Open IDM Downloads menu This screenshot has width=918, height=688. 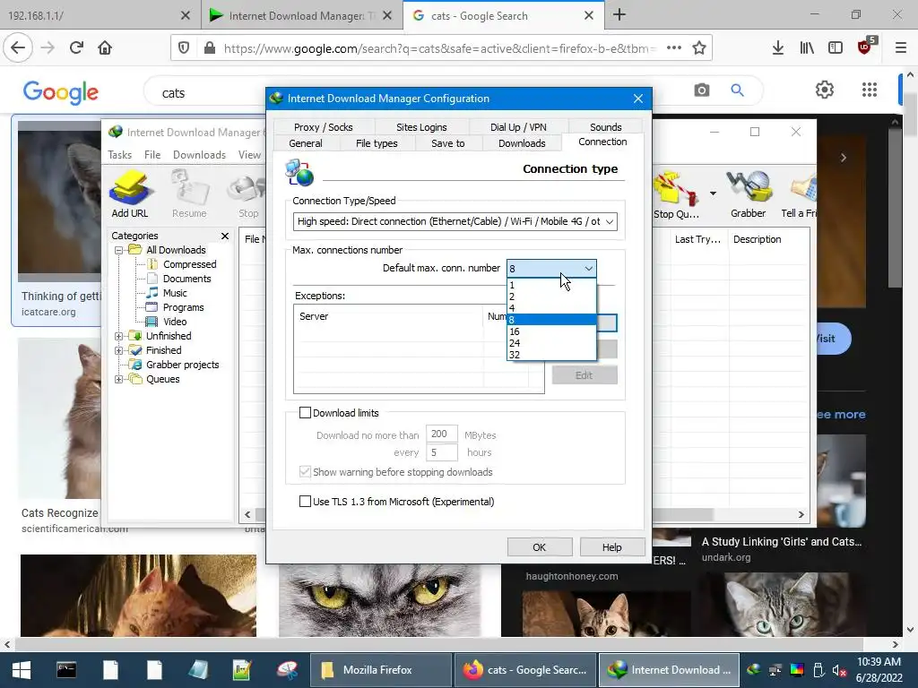(199, 155)
